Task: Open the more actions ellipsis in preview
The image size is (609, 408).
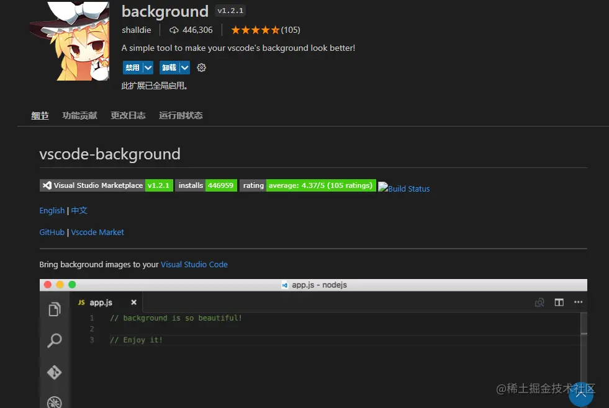Action: pos(579,302)
